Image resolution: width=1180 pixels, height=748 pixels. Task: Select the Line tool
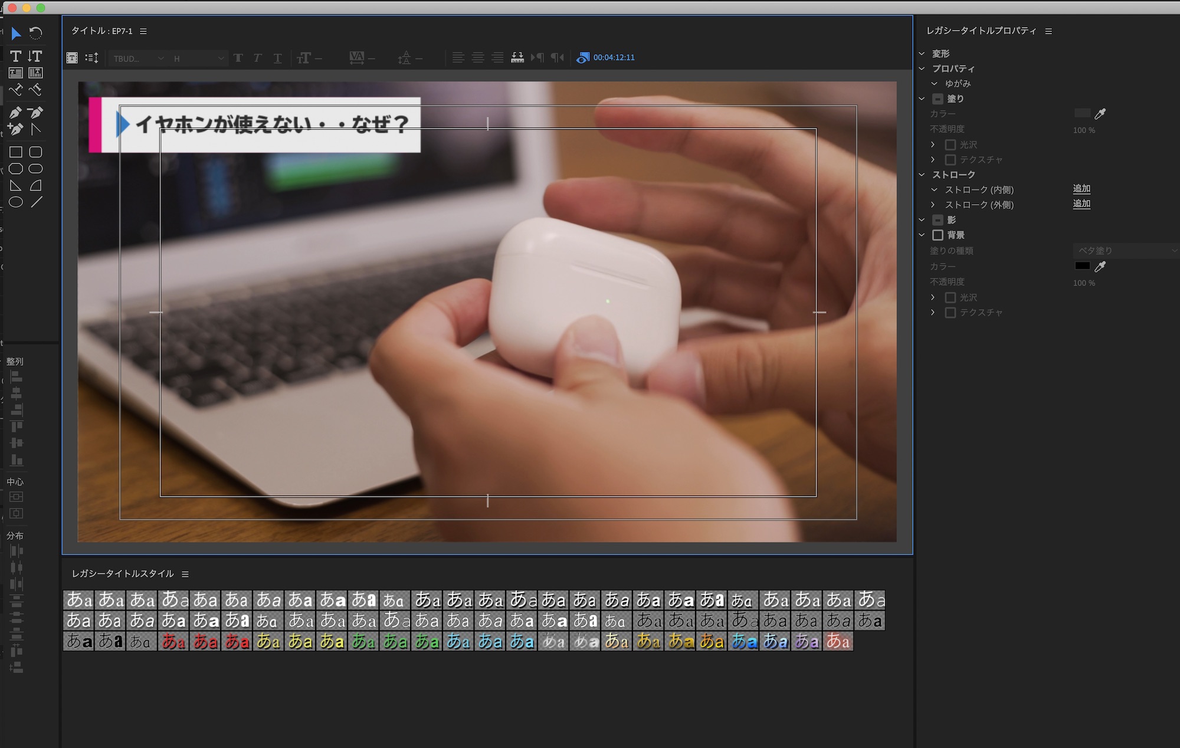pyautogui.click(x=36, y=202)
